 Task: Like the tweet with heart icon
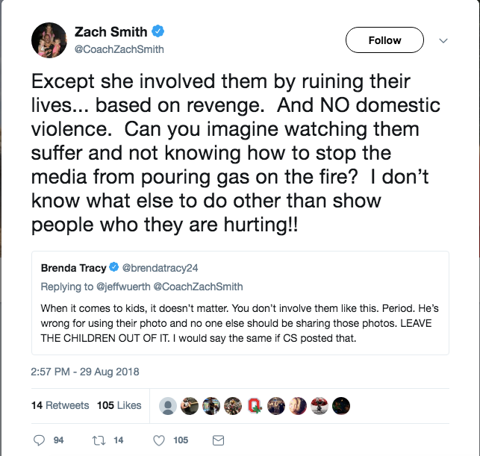point(158,441)
